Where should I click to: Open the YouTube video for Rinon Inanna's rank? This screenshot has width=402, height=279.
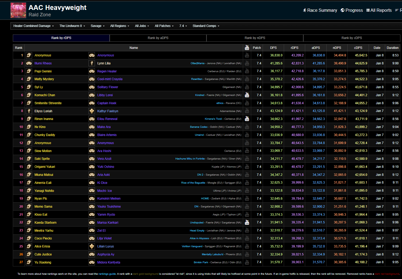coord(247,119)
